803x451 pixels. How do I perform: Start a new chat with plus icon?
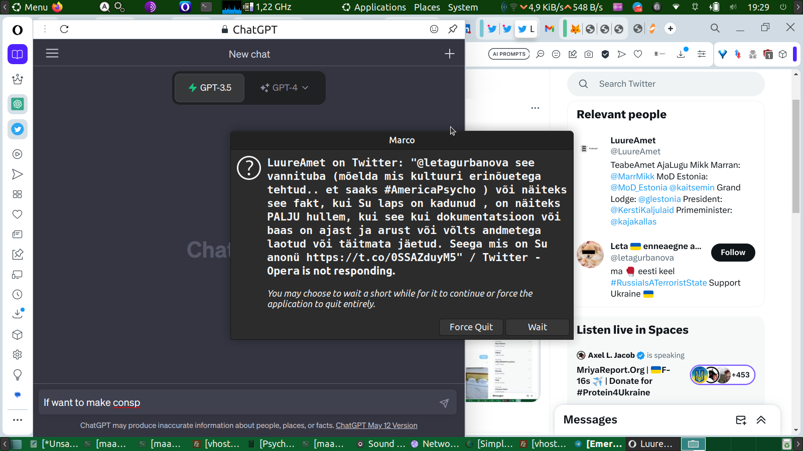pos(449,54)
